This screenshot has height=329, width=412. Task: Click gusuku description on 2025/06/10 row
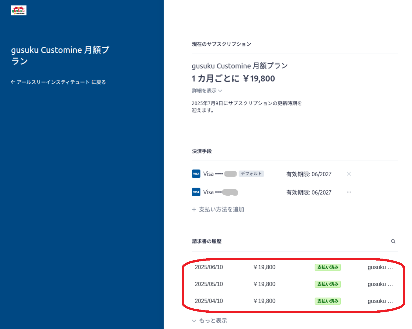pos(380,267)
